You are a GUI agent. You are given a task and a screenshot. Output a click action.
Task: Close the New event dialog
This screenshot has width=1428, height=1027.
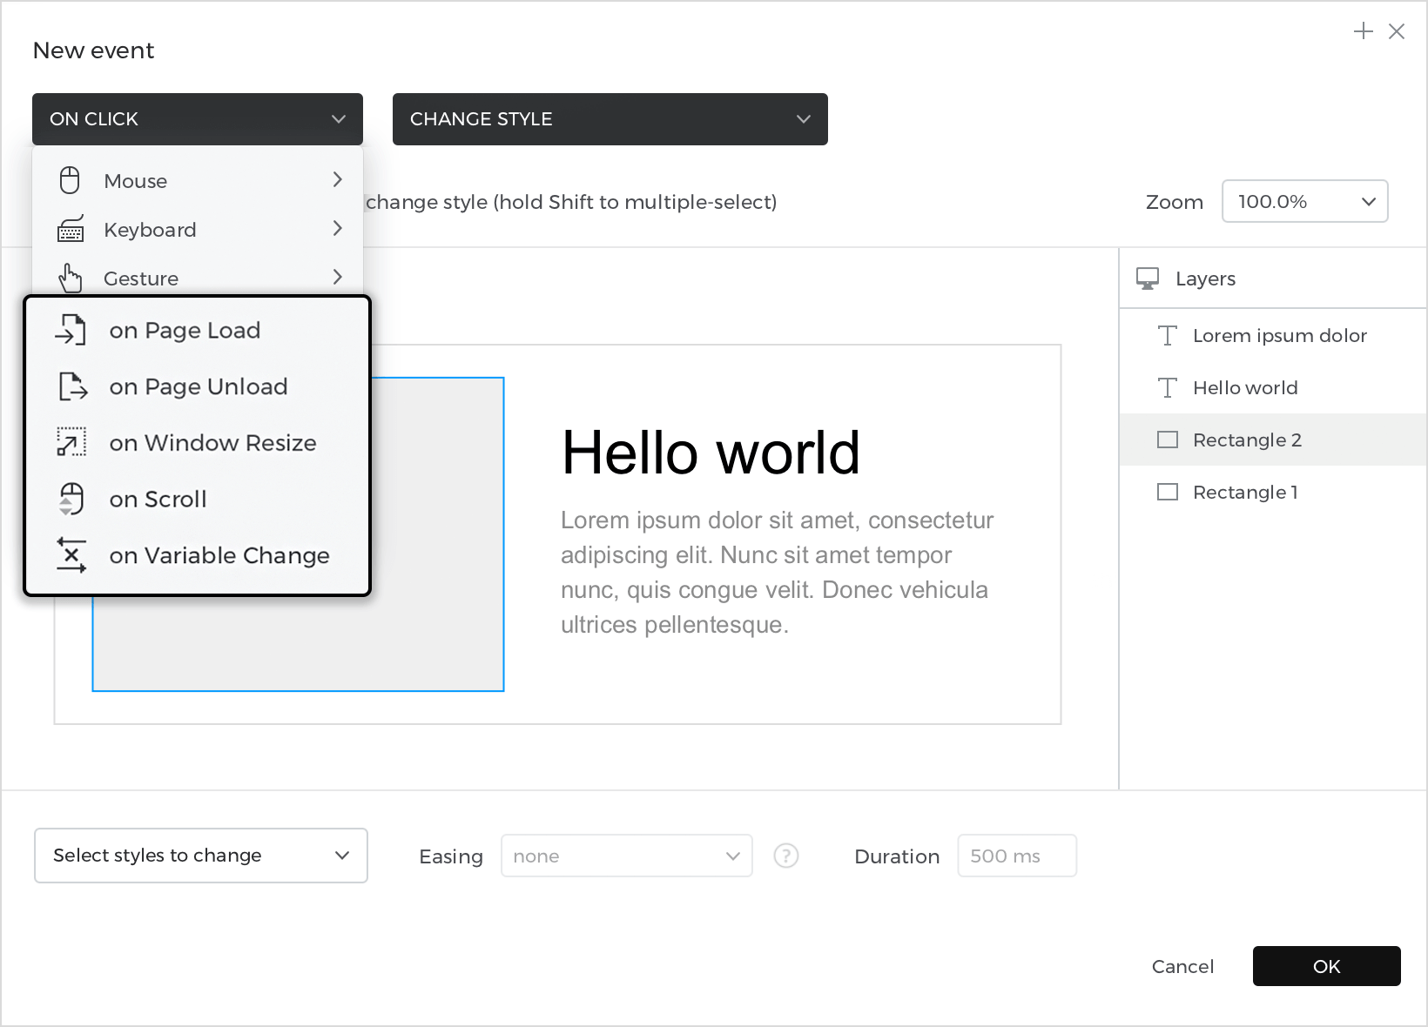point(1397,31)
